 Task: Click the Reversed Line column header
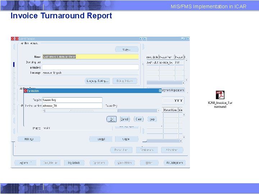pos(171,110)
